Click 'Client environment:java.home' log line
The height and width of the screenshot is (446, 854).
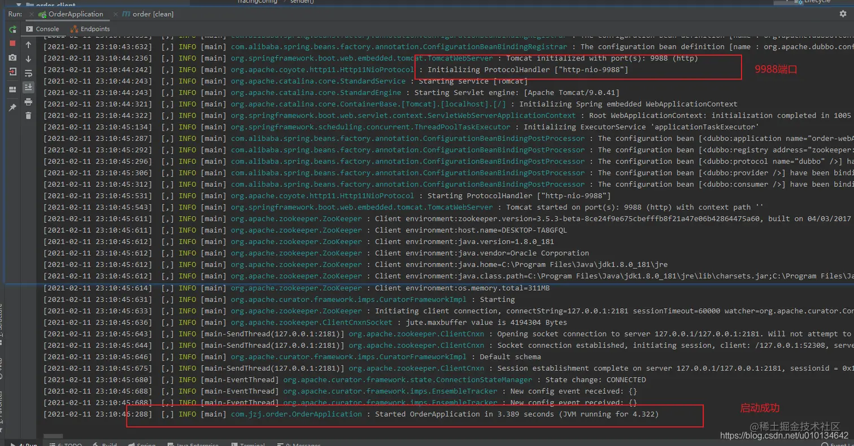click(521, 265)
